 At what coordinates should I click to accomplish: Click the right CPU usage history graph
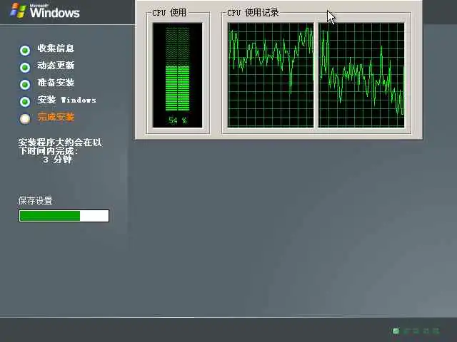pyautogui.click(x=361, y=75)
